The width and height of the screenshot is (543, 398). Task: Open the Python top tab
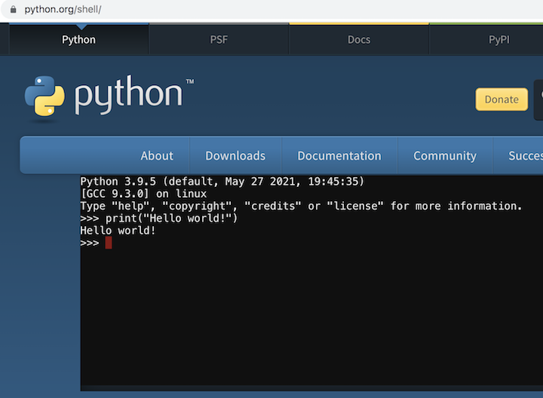pyautogui.click(x=79, y=39)
